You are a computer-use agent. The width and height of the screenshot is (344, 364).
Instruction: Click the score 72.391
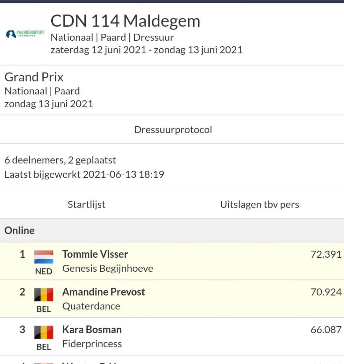(x=326, y=255)
